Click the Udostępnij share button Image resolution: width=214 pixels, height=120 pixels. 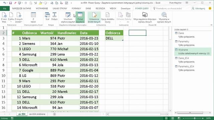click(198, 8)
